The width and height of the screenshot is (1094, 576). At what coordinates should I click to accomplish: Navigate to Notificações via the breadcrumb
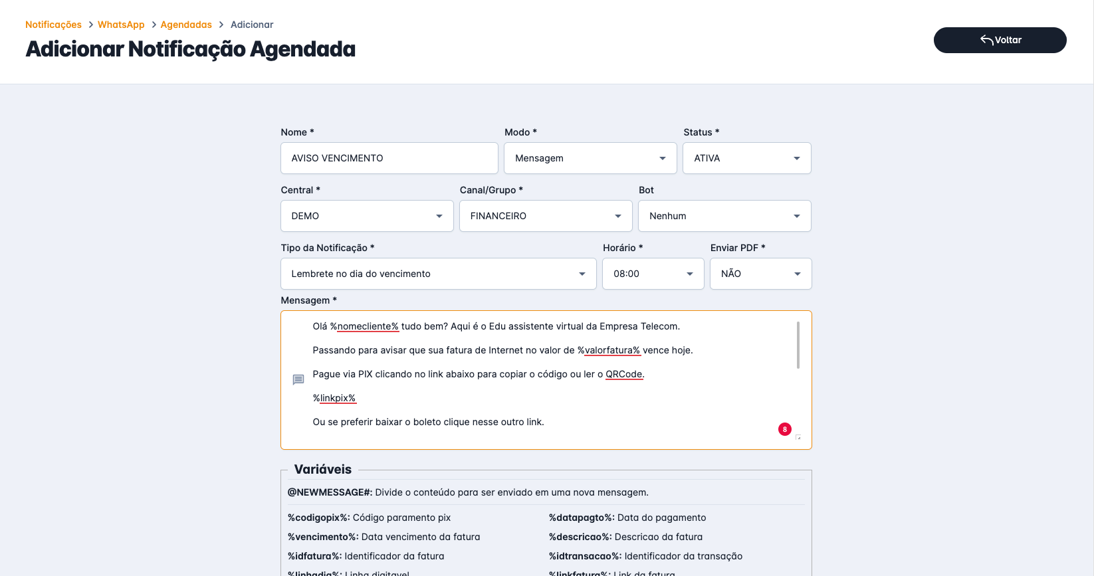[53, 24]
